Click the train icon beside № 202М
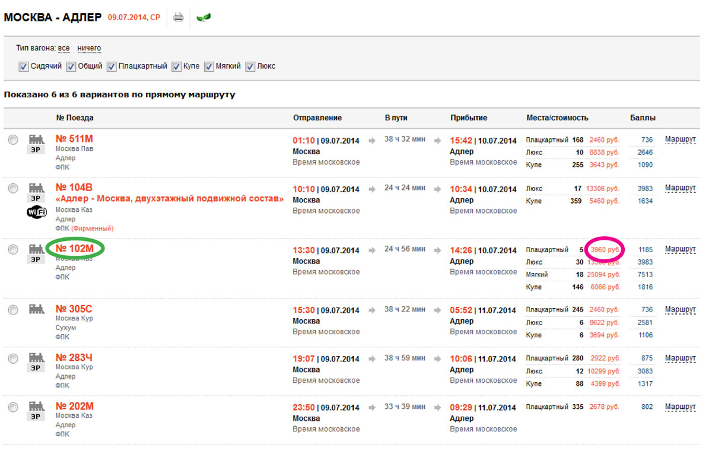 (37, 406)
